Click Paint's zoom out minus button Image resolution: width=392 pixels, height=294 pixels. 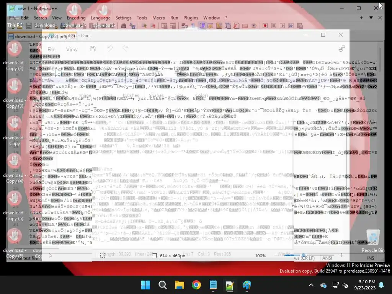(x=276, y=255)
